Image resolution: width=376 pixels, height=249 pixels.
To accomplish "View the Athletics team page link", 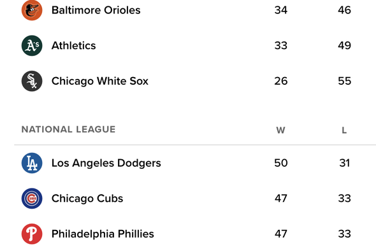I will pos(74,46).
